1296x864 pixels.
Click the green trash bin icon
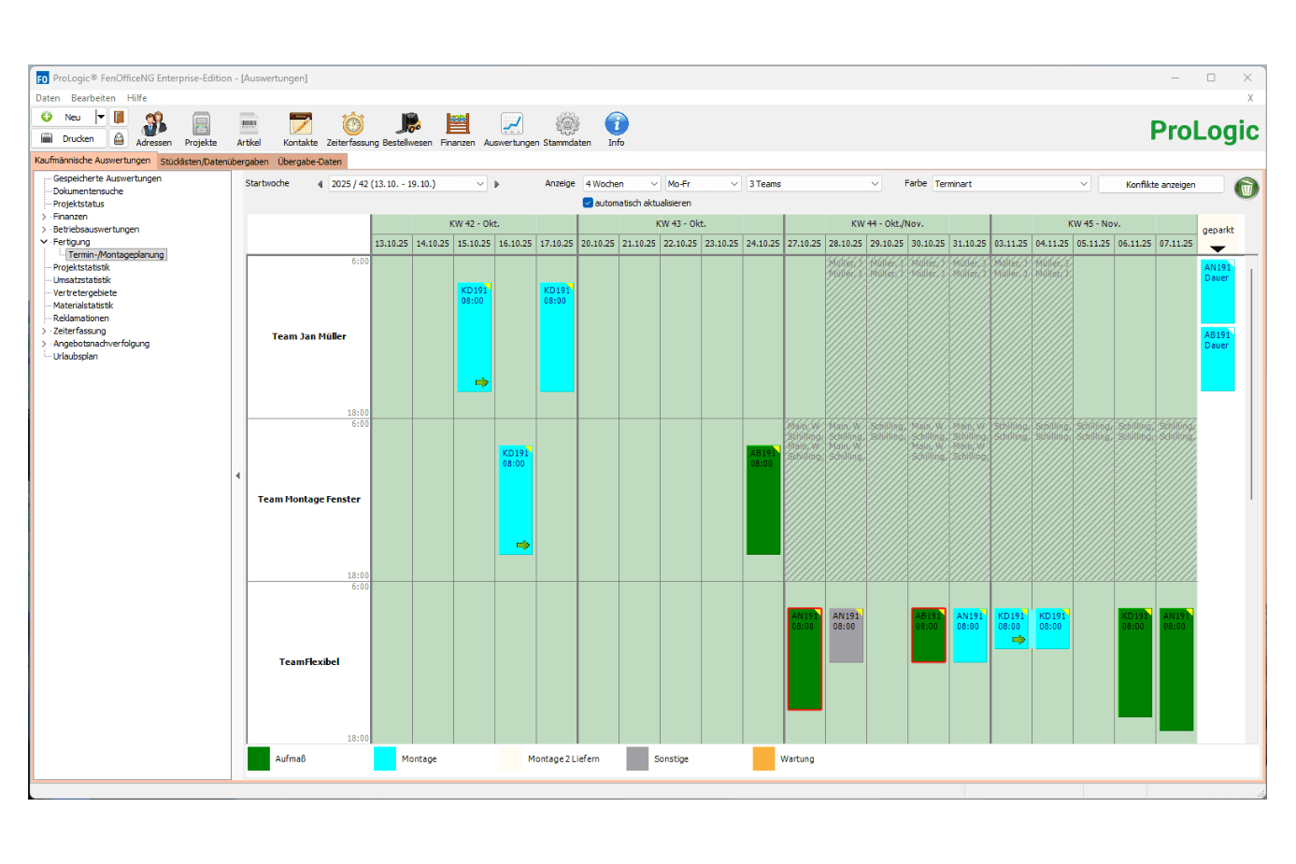coord(1246,188)
